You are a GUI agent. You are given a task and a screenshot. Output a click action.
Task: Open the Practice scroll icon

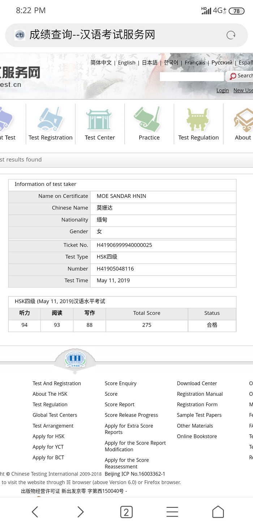coord(149,119)
